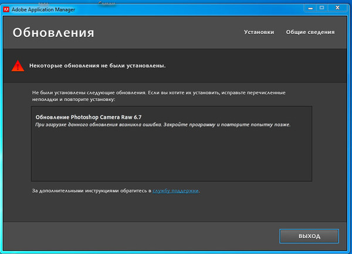Select the Обновление Photoshop Camera Raw 6.7 entry

point(89,117)
